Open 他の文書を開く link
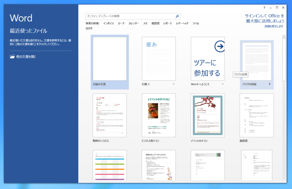292x189 pixels. pos(26,57)
